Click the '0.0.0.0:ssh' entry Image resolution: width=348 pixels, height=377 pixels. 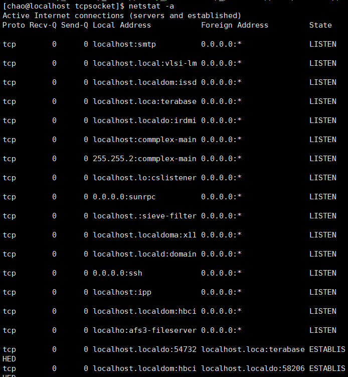117,273
